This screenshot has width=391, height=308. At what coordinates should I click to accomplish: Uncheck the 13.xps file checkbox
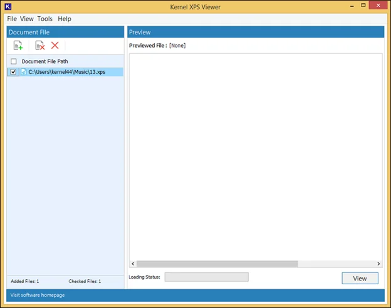pyautogui.click(x=13, y=72)
